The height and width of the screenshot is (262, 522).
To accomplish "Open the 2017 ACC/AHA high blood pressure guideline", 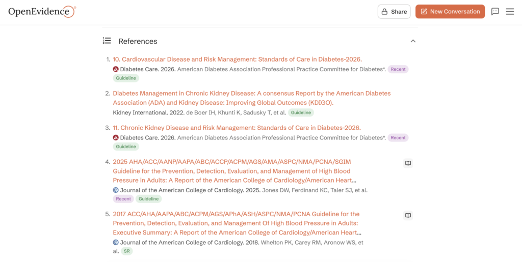I will [237, 223].
